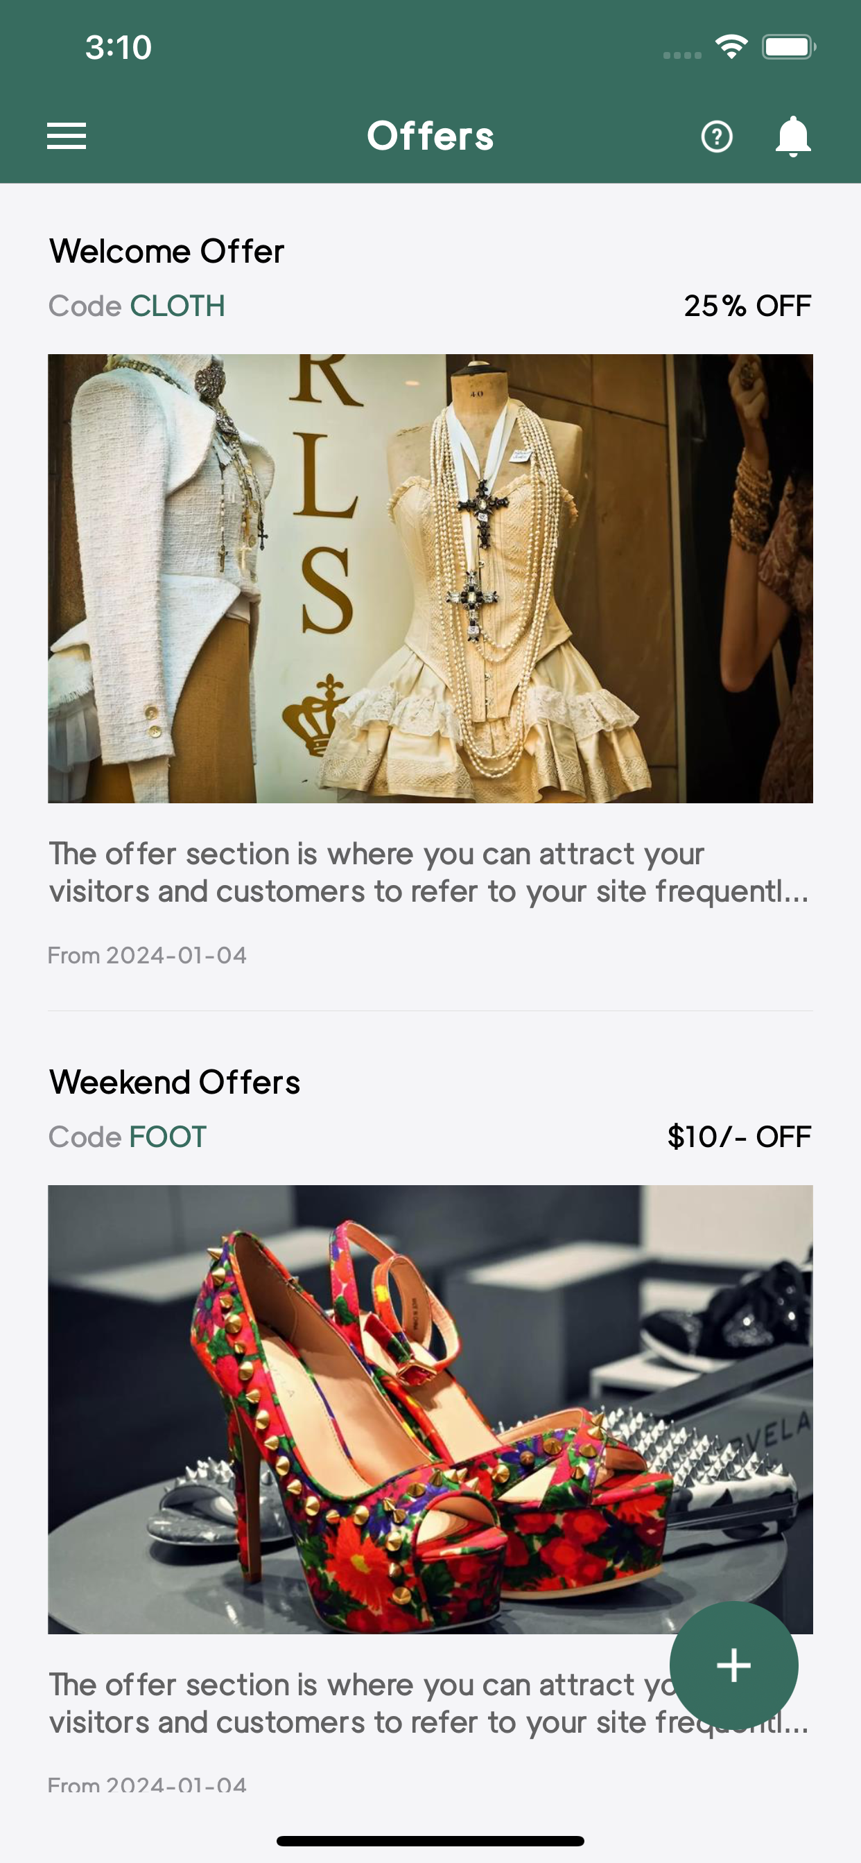Expand the Weekend Offers description text
This screenshot has height=1863, width=861.
(430, 1703)
